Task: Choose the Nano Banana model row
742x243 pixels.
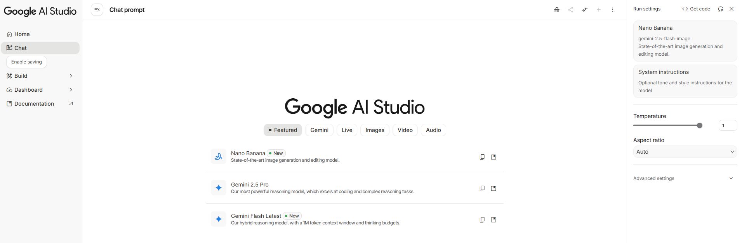Action: [354, 156]
